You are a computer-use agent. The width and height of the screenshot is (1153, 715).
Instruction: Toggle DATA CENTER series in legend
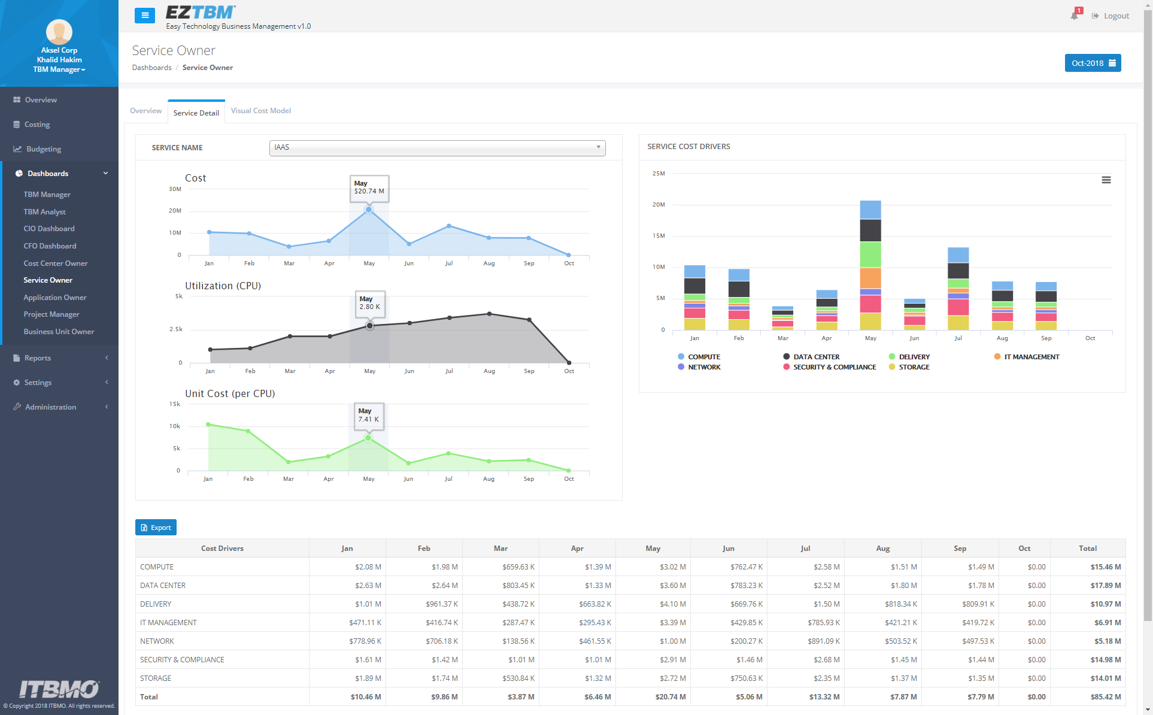811,357
